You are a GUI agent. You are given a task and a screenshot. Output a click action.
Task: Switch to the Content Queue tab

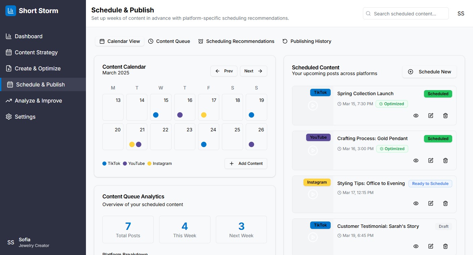click(169, 41)
